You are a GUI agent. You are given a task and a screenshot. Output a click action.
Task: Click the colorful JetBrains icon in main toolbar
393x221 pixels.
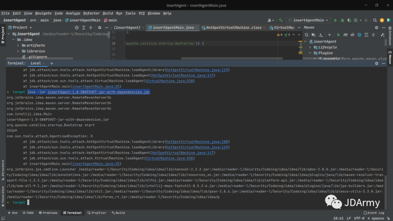point(389,20)
